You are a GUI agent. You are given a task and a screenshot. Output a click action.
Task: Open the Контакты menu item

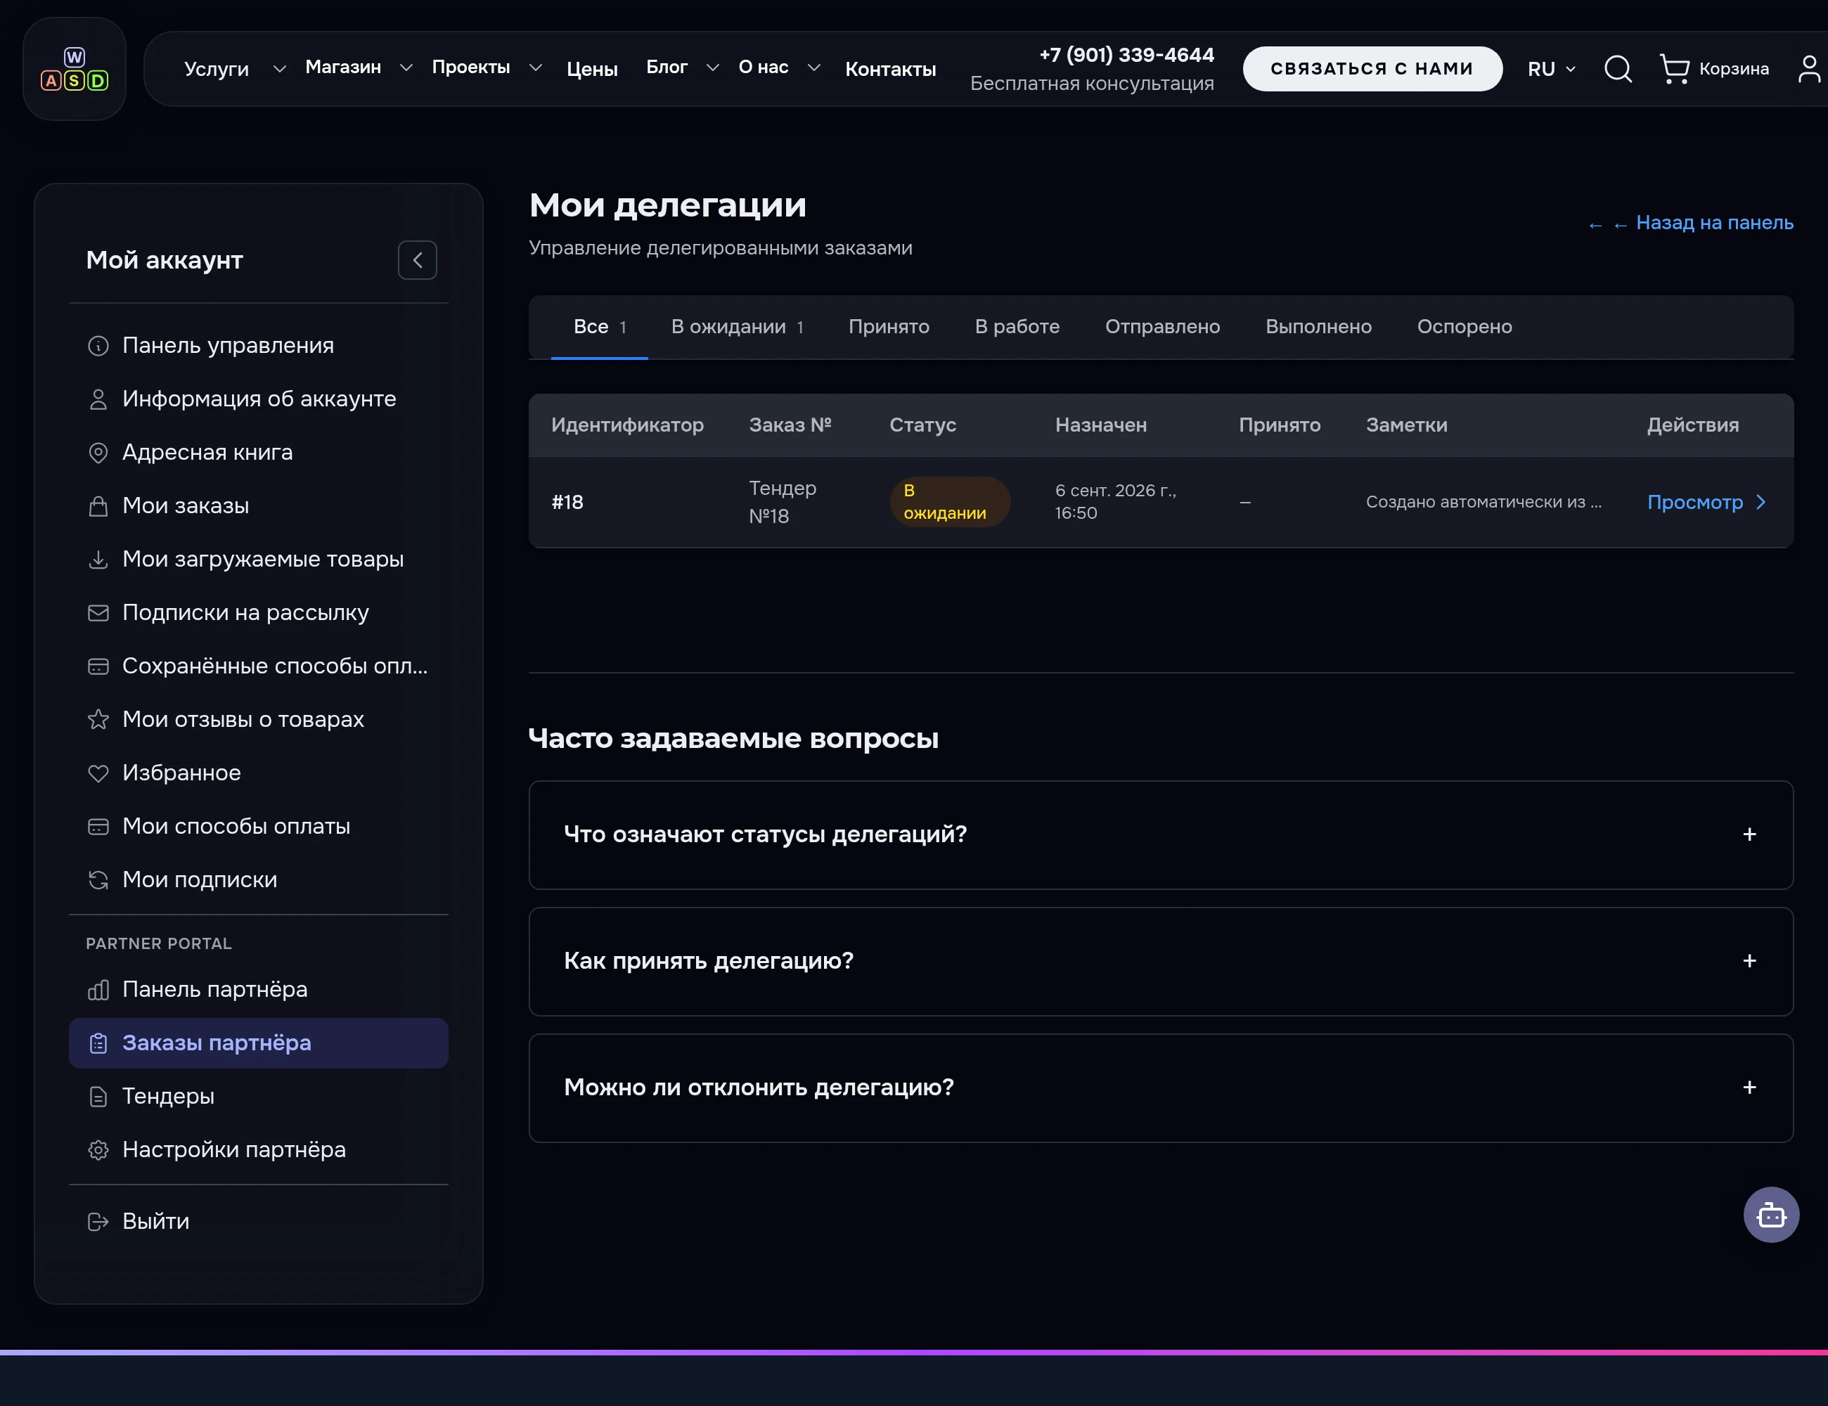click(x=891, y=69)
